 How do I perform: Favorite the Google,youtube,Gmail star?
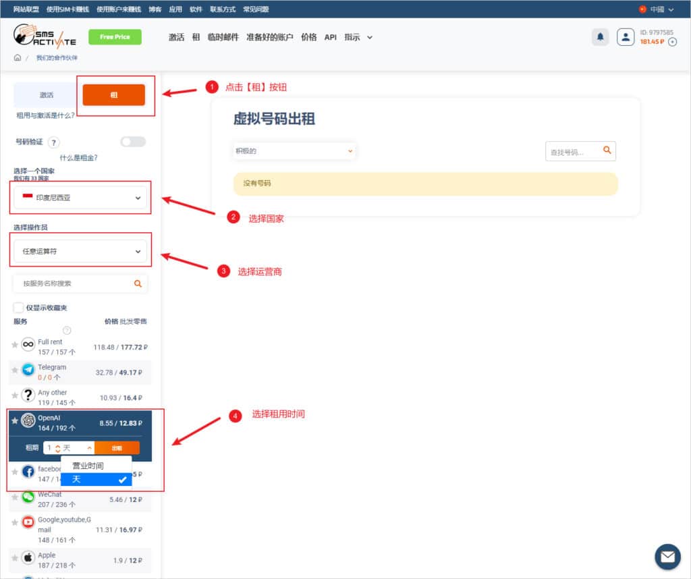[x=15, y=522]
